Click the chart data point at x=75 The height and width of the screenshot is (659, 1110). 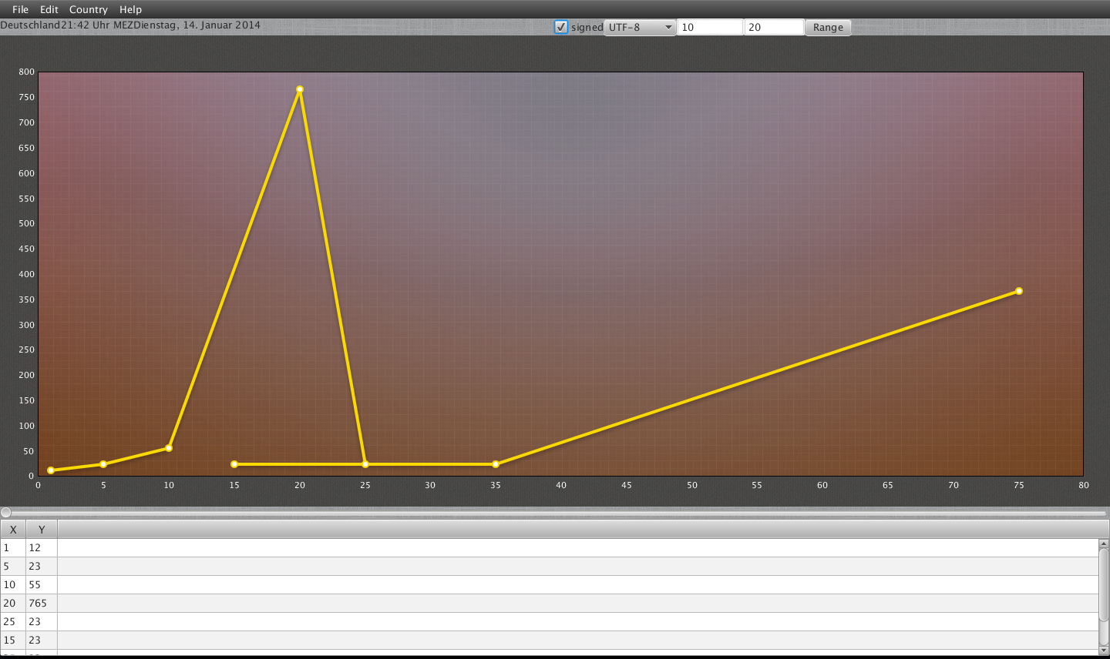coord(1019,291)
